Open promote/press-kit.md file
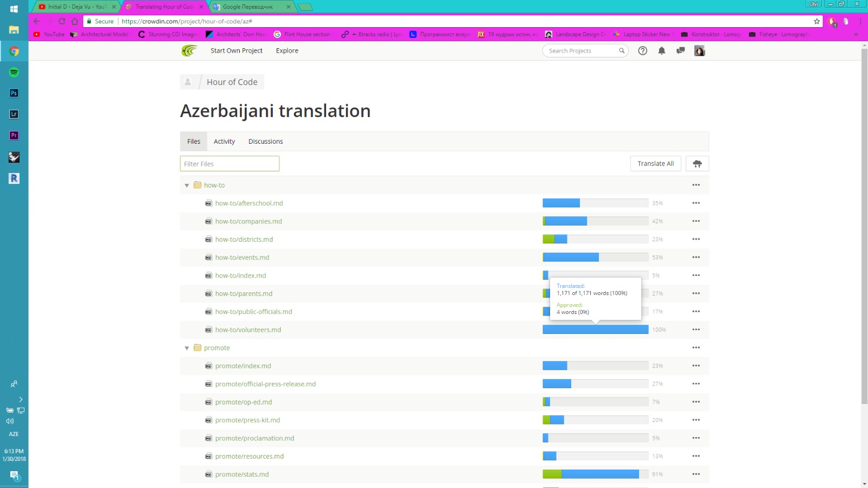This screenshot has width=868, height=488. coord(247,420)
